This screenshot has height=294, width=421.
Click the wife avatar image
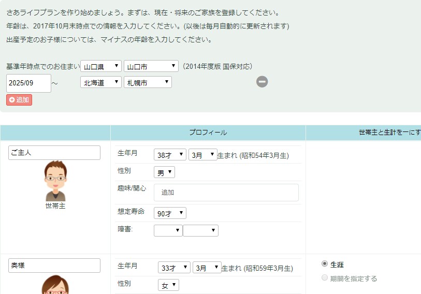[x=55, y=284]
